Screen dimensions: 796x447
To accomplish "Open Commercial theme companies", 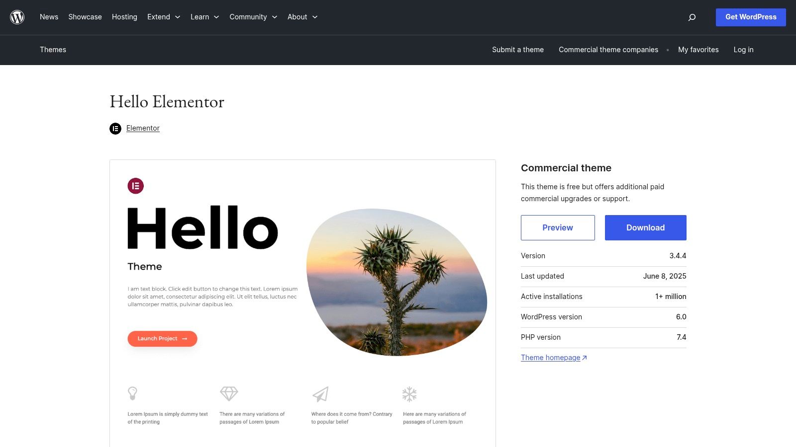I will [x=608, y=50].
